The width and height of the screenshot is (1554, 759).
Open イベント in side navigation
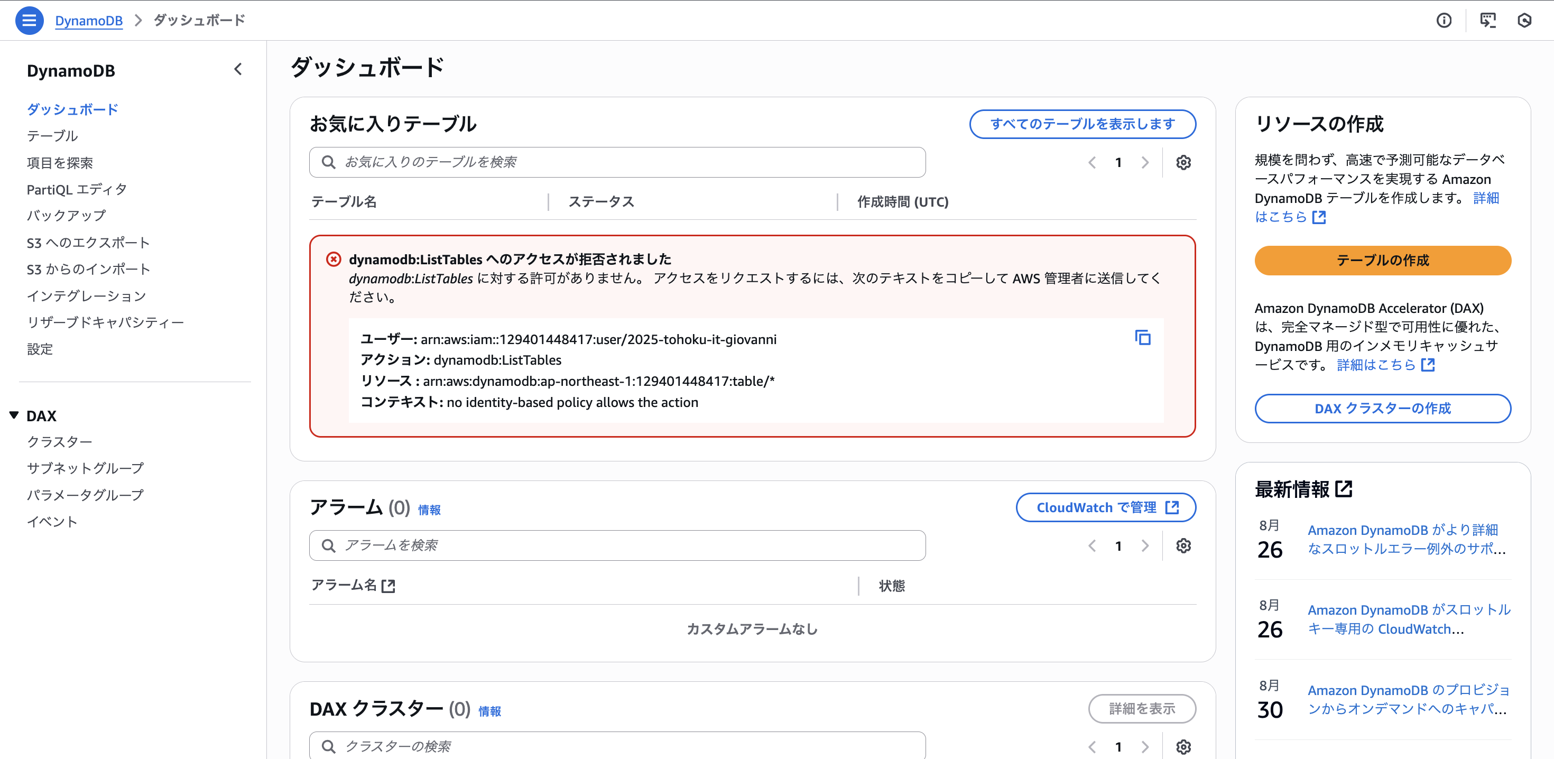(x=52, y=521)
